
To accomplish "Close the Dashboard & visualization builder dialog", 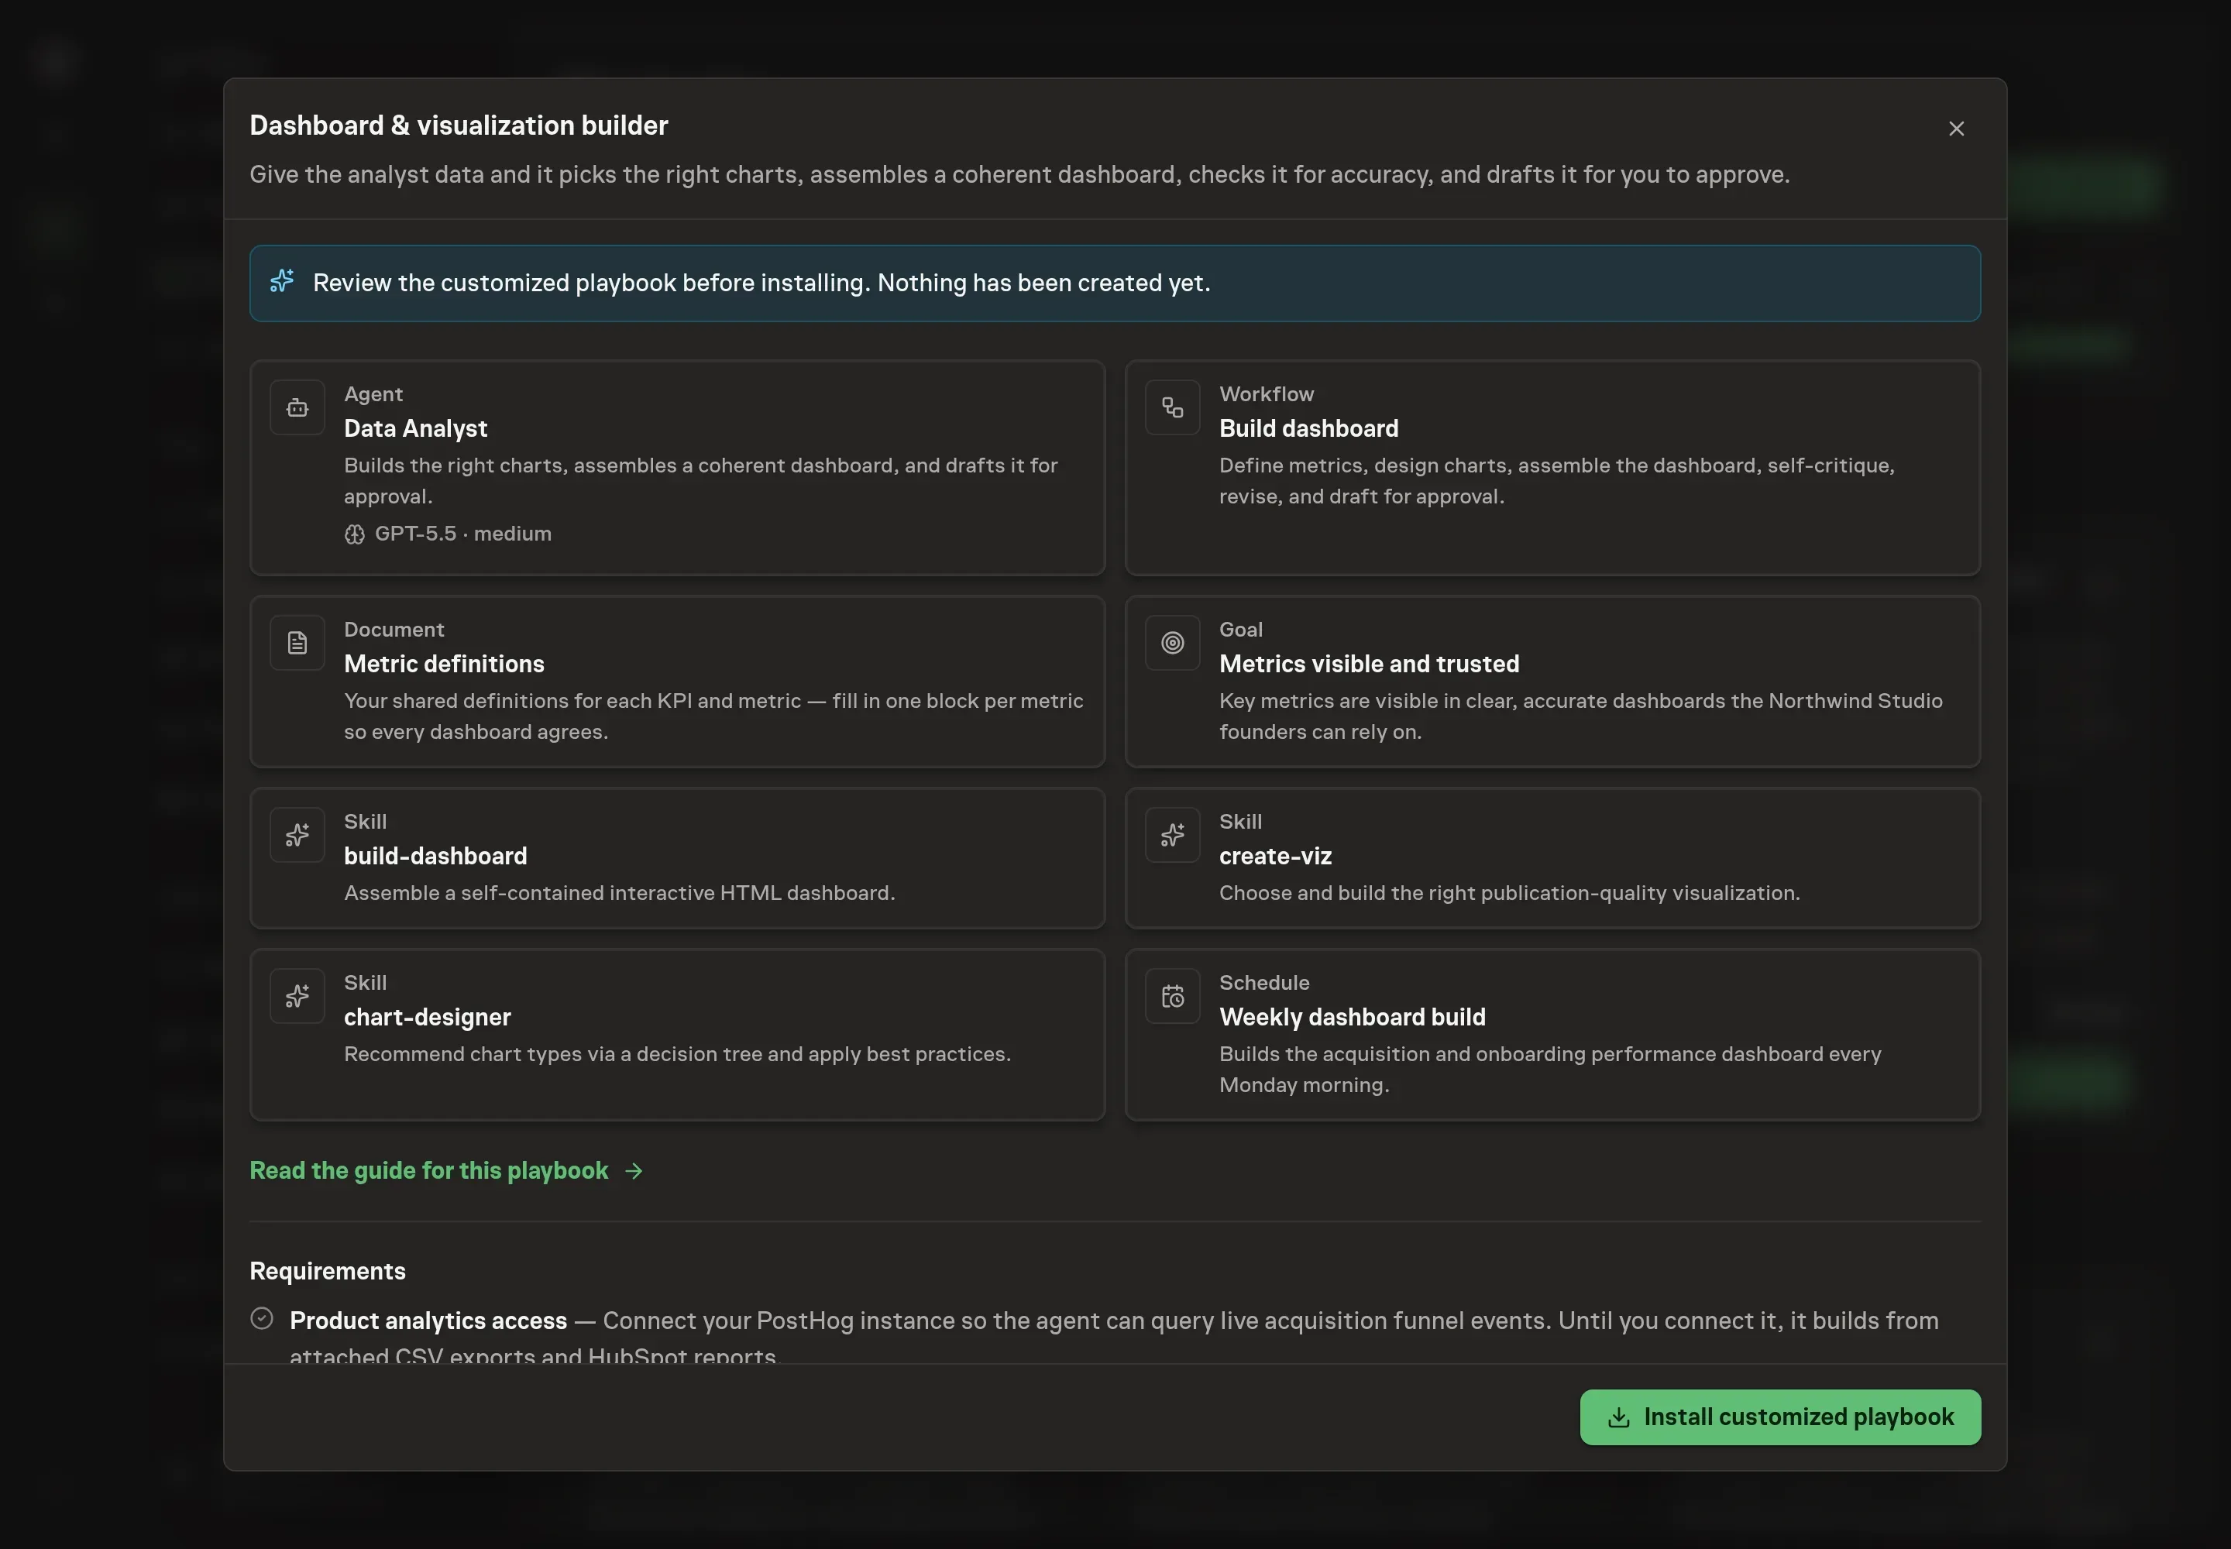I will (x=1956, y=129).
